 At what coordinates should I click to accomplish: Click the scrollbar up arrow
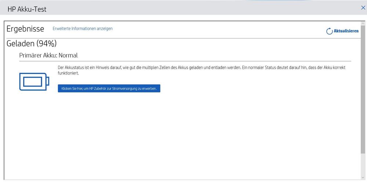363,23
